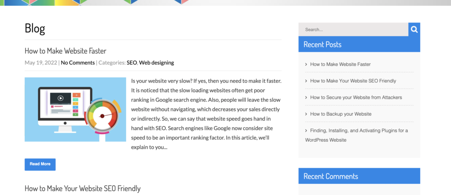The width and height of the screenshot is (451, 195).
Task: Open the 'No Comments' link
Action: click(x=78, y=63)
